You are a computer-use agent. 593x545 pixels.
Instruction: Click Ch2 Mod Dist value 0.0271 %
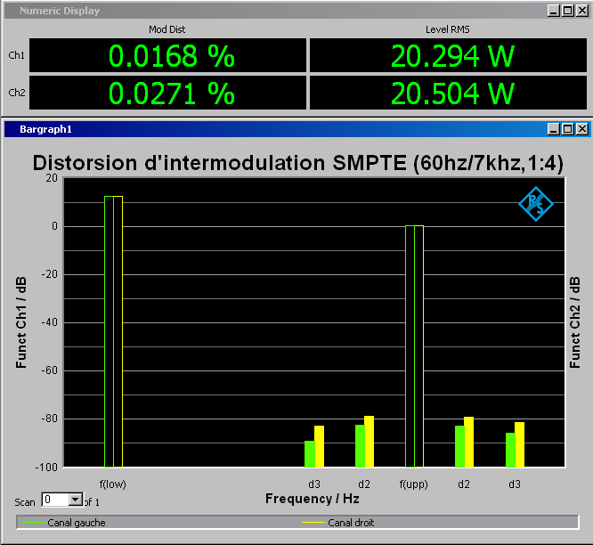click(168, 93)
